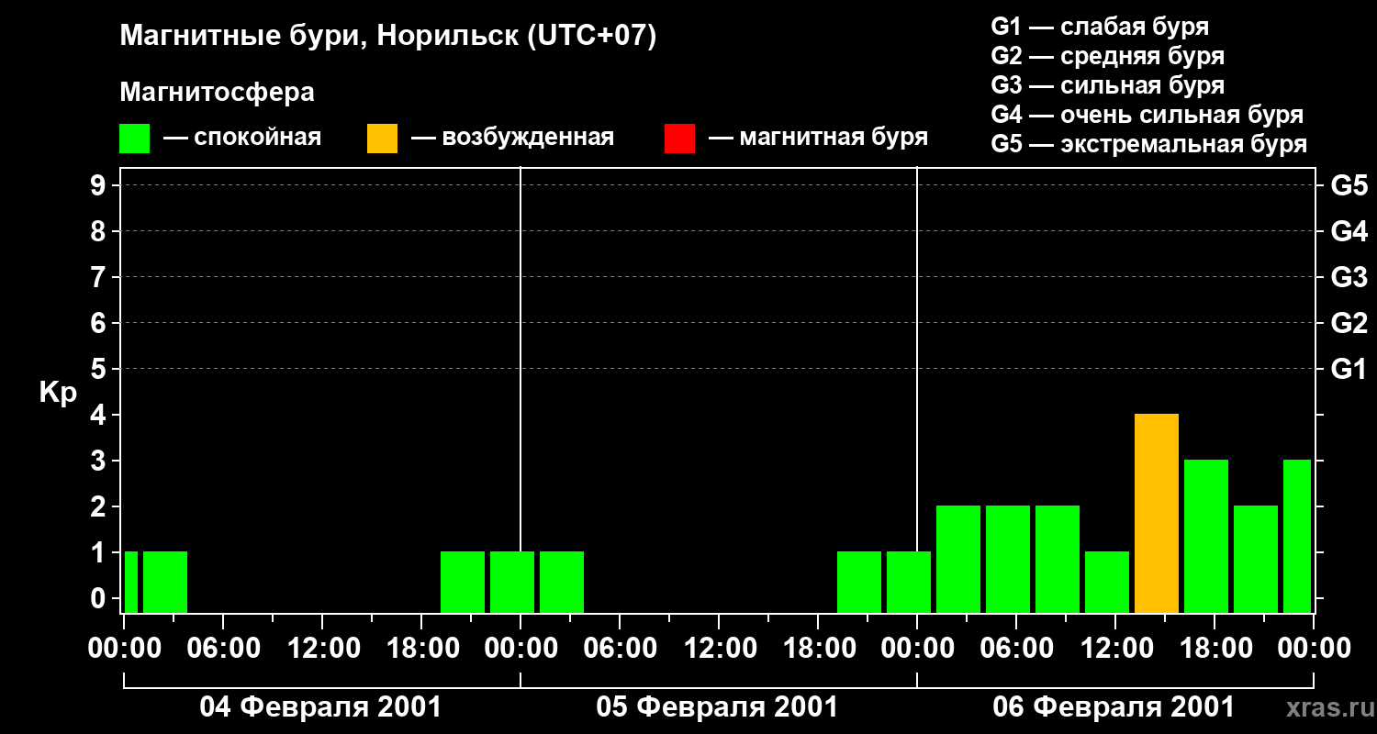Click the 'Kp' axis label
1377x734 pixels.
tap(58, 394)
